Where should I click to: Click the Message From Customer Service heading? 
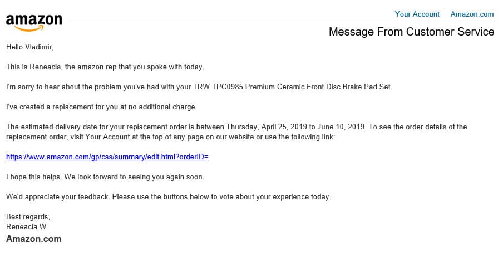(411, 32)
